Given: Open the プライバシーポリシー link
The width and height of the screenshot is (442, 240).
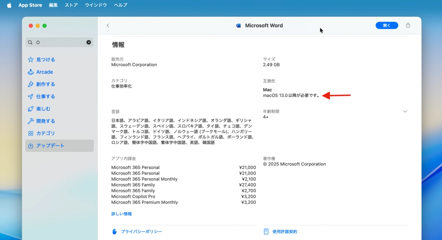Looking at the screenshot, I should tap(141, 231).
